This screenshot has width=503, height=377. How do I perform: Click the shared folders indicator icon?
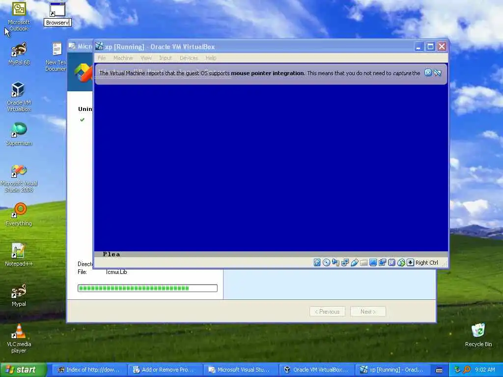click(364, 263)
